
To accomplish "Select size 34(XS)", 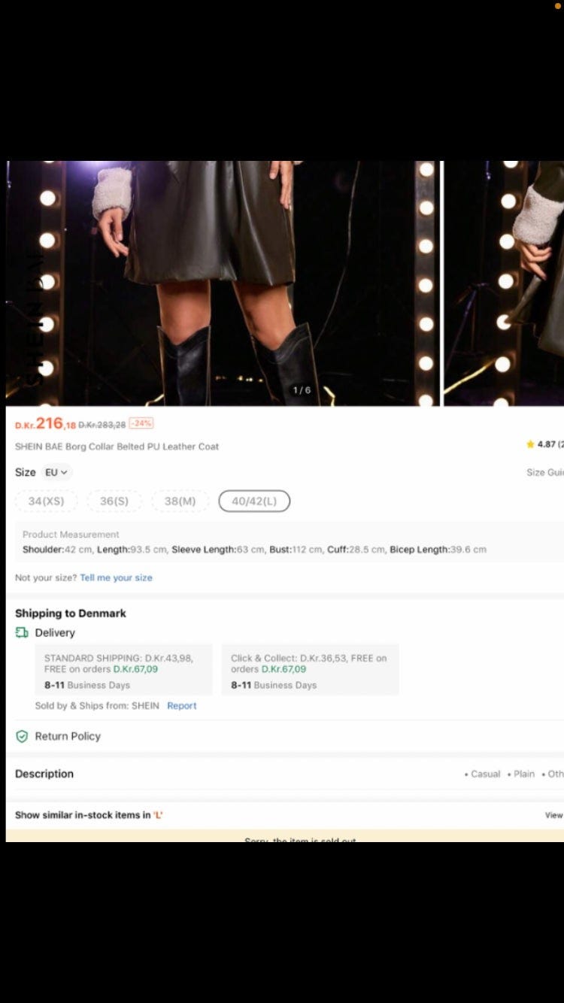I will coord(46,501).
